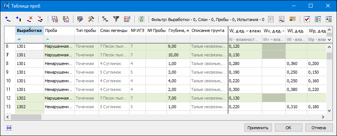Click 5 Суглинок cell in row 9
The width and height of the screenshot is (337, 136).
114,72
